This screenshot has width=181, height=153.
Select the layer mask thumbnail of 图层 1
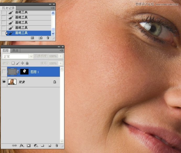24,72
